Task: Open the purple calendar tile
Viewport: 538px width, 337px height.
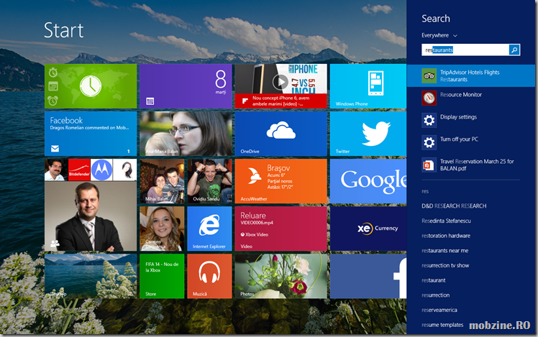Action: 185,86
